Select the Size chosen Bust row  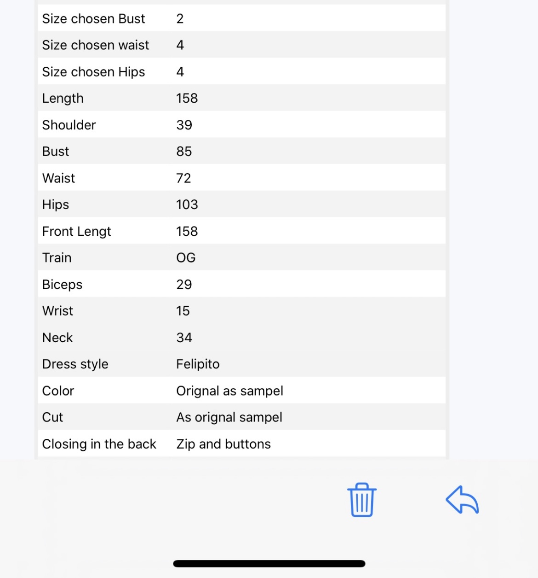pos(241,18)
